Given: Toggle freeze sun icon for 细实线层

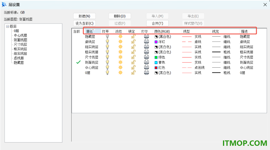Looking at the screenshot, I should [120, 47].
